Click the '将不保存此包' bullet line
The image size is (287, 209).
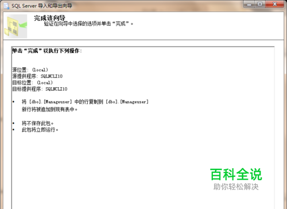pyautogui.click(x=37, y=123)
